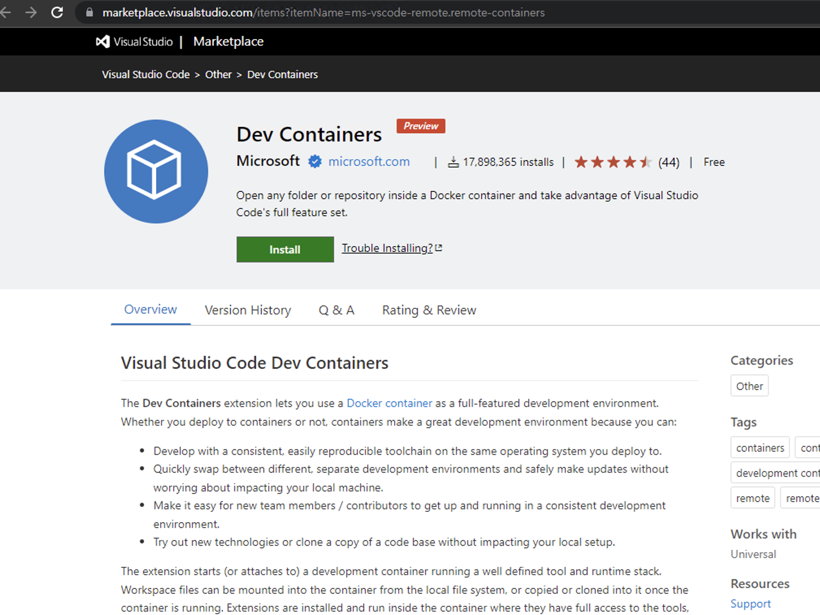Switch to the Version History tab

tap(248, 310)
